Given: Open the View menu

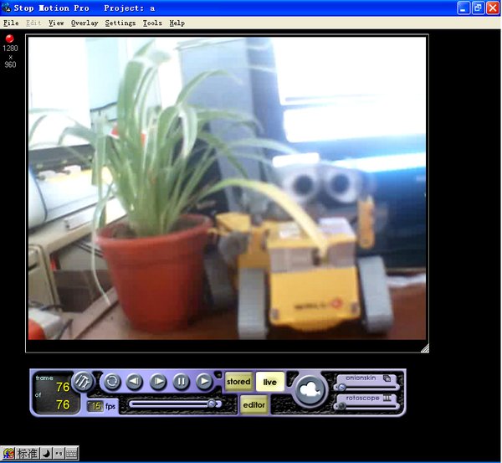Looking at the screenshot, I should point(56,23).
